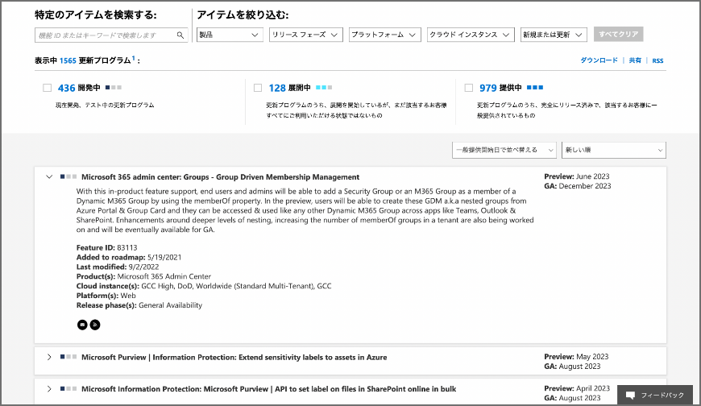
Task: Expand the API to set label on files item
Action: point(49,389)
